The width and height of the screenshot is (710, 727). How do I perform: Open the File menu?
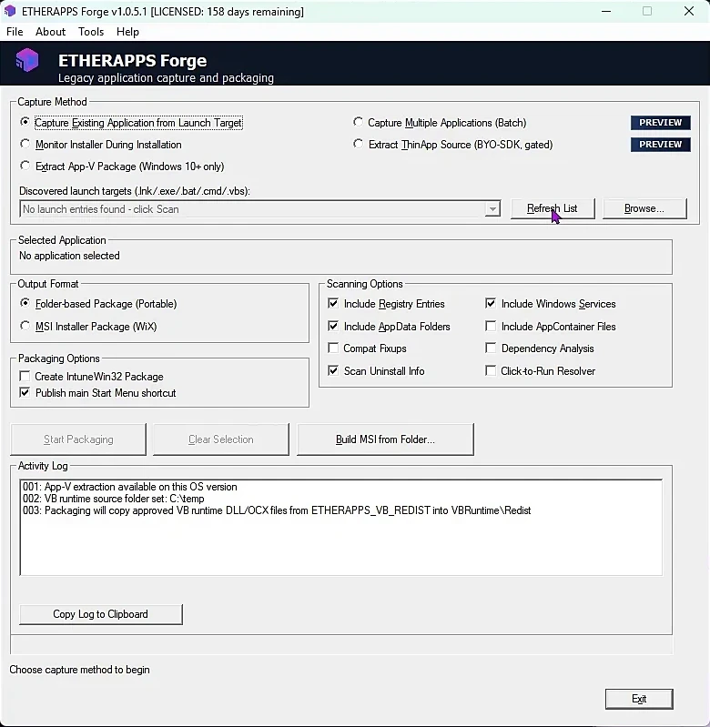coord(15,32)
